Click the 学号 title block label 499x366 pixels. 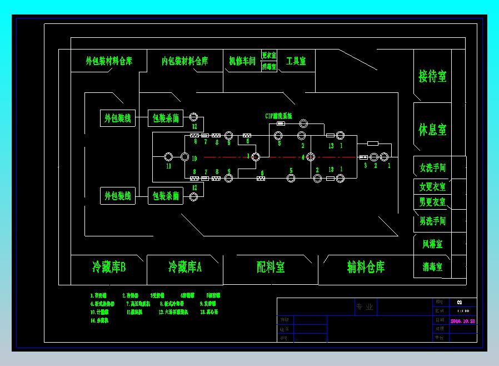[284, 338]
